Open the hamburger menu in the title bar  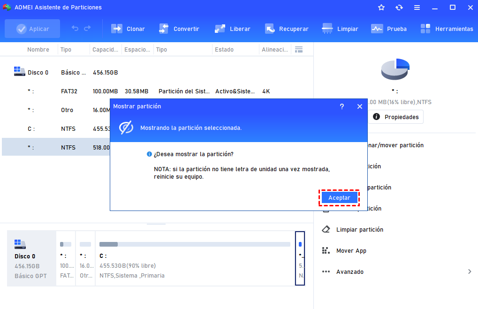click(x=417, y=7)
